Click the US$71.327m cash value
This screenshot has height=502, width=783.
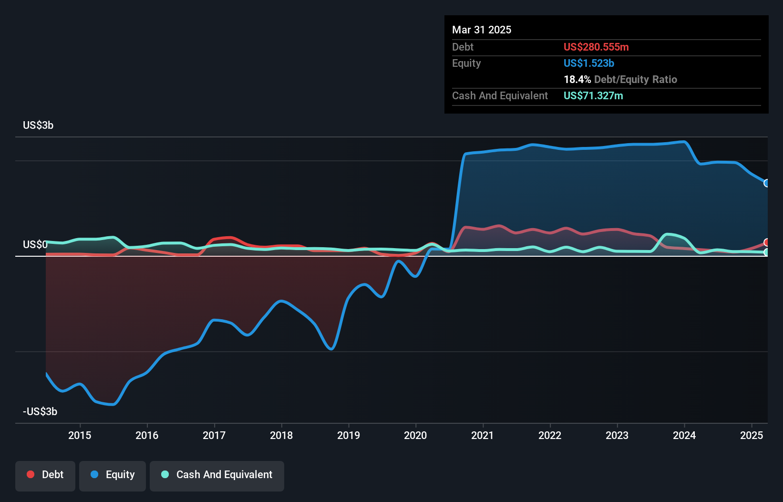593,95
